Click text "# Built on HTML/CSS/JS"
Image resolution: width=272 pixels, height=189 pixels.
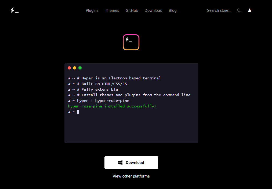[102, 84]
